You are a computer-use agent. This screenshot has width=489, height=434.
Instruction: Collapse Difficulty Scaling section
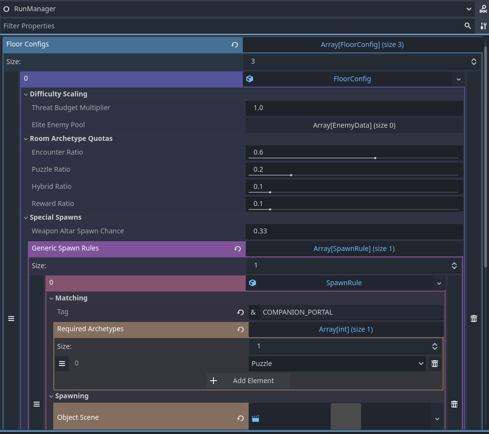26,94
